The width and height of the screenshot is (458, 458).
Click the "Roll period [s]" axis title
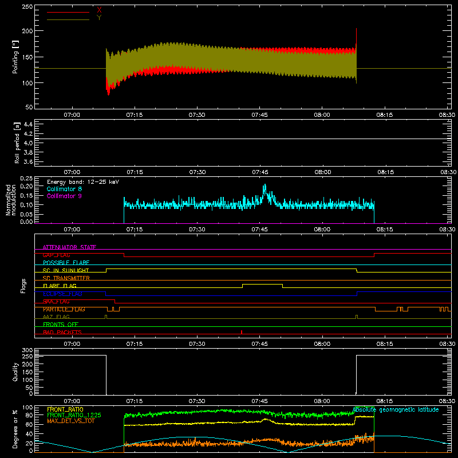pyautogui.click(x=17, y=143)
